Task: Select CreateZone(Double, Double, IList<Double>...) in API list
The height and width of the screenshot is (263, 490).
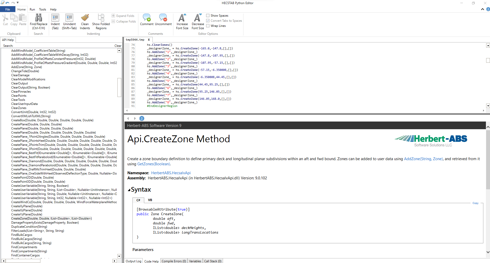Action: tap(51, 218)
